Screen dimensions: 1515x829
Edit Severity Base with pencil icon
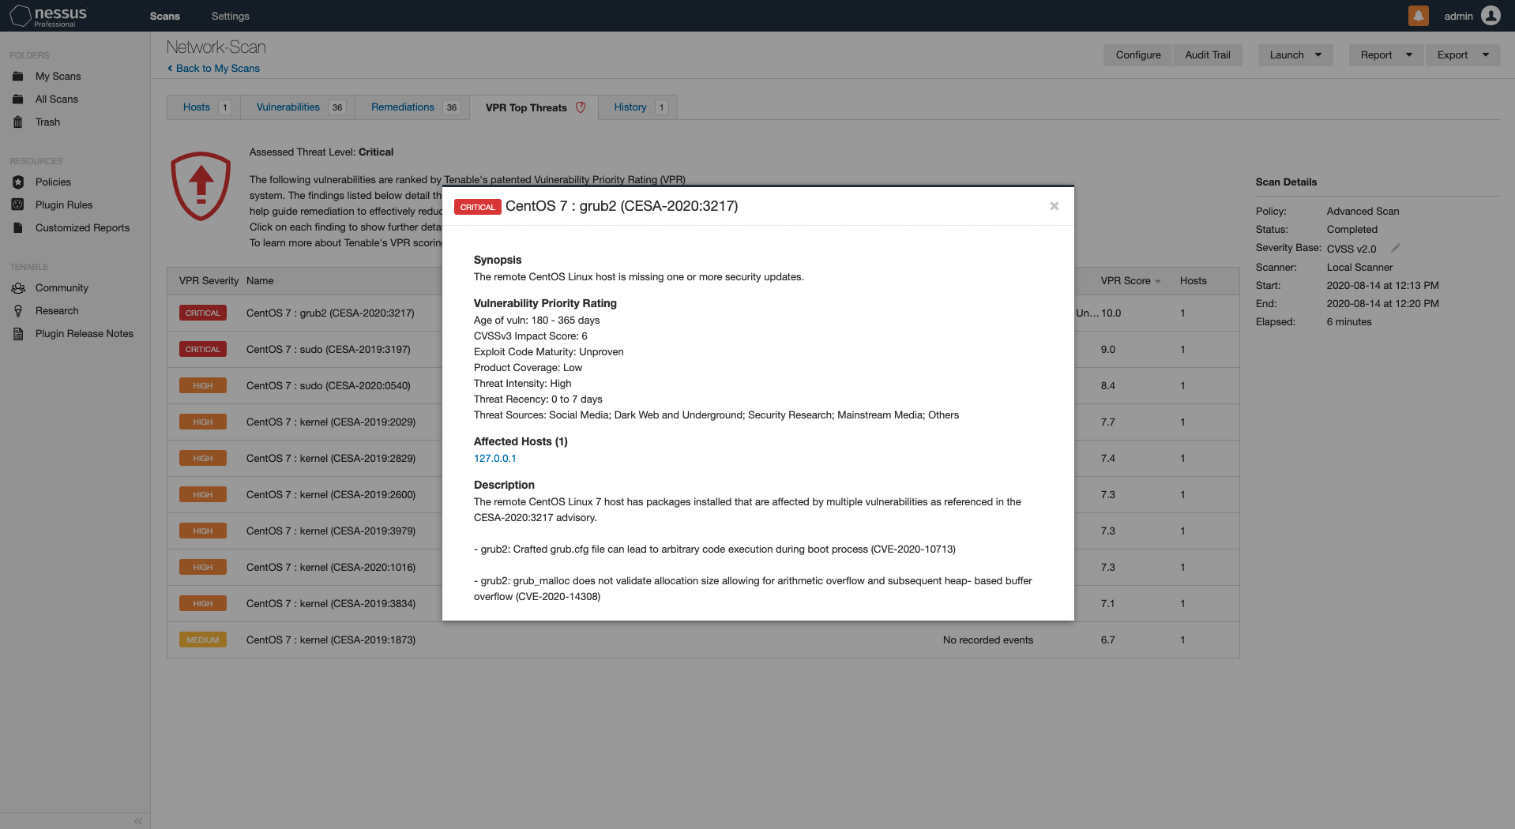(1396, 248)
